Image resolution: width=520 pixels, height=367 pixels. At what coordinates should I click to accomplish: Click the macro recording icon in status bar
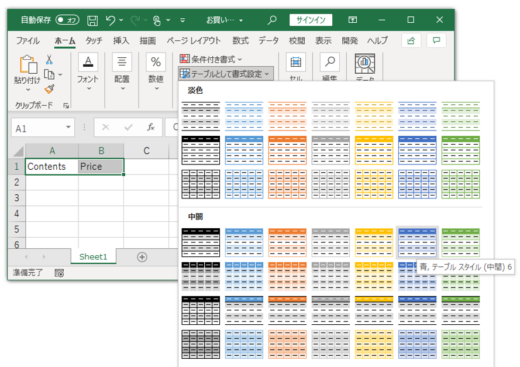pos(59,273)
